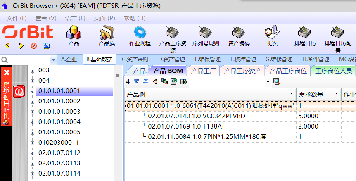Image resolution: width=356 pixels, height=181 pixels.
Task: Open the 排程日历配置 module
Action: coord(338,39)
